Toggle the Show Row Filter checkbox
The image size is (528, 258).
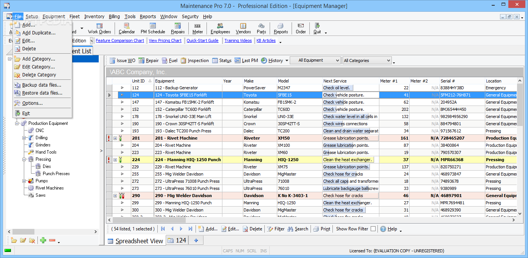pos(373,229)
